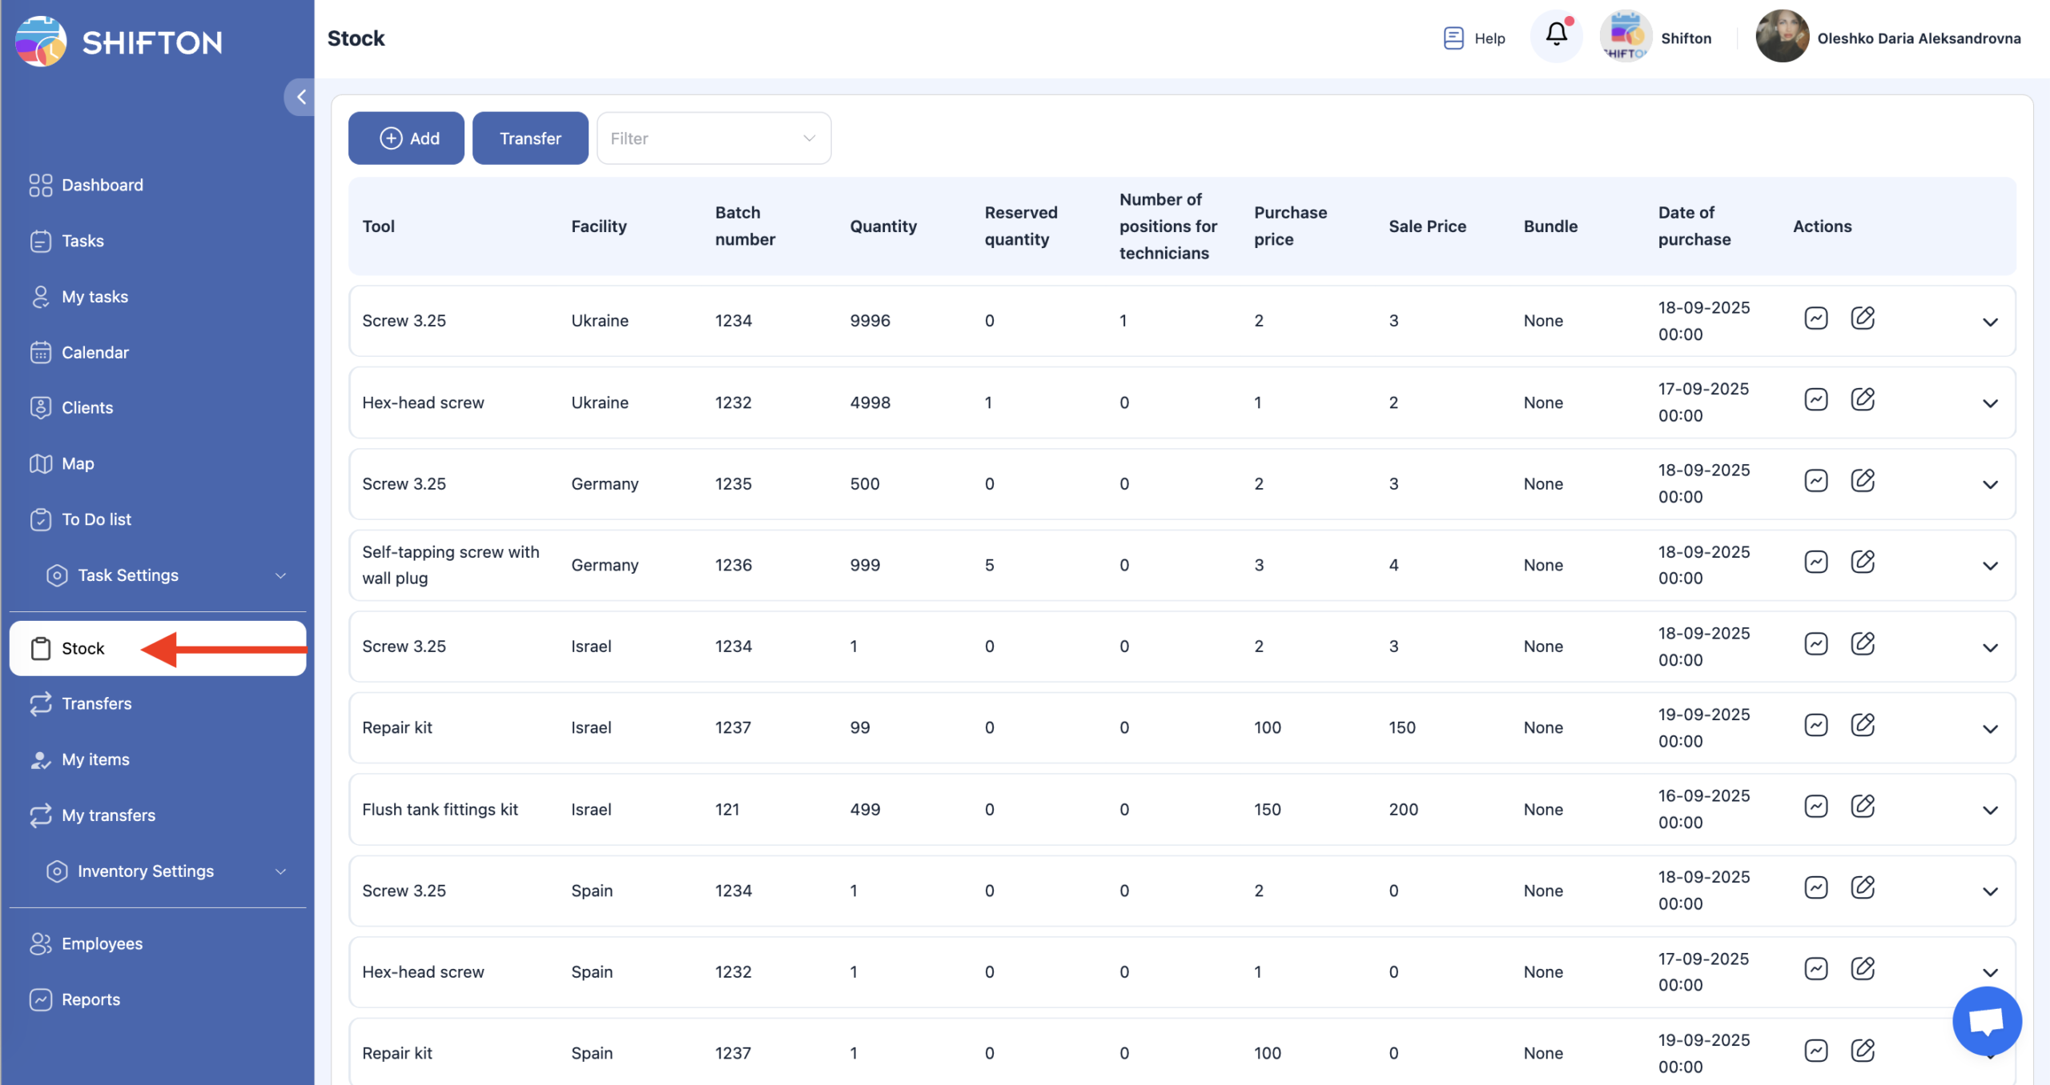The image size is (2050, 1085).
Task: Click the Help document icon
Action: (x=1453, y=38)
